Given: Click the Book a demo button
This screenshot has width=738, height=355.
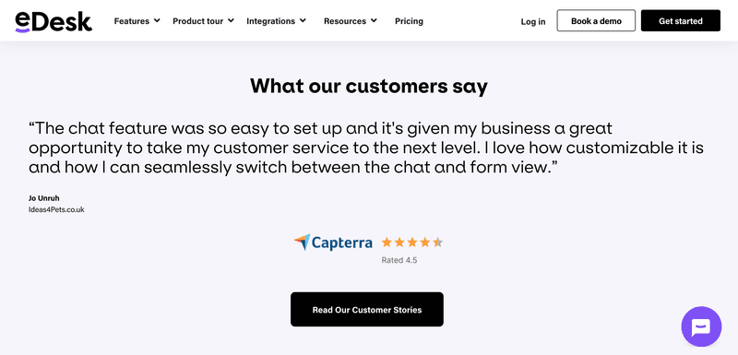Looking at the screenshot, I should 596,20.
